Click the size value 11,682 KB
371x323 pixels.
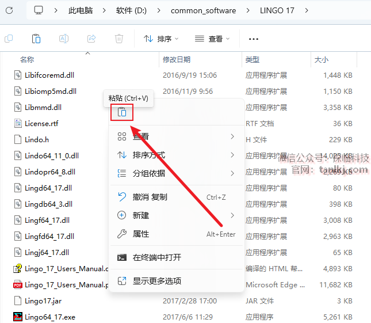click(x=336, y=284)
